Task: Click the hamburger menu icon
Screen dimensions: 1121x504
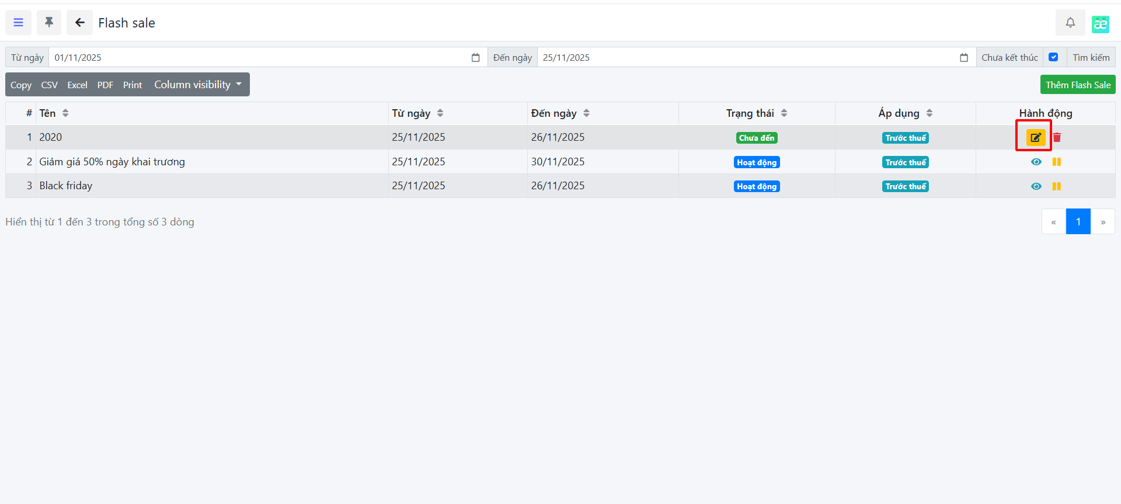Action: point(19,23)
